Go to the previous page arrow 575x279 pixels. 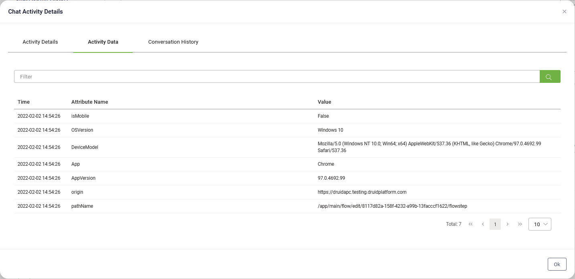coord(483,224)
